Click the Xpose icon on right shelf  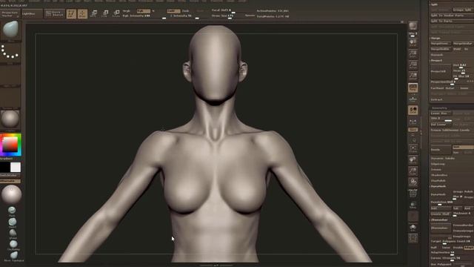pyautogui.click(x=413, y=239)
